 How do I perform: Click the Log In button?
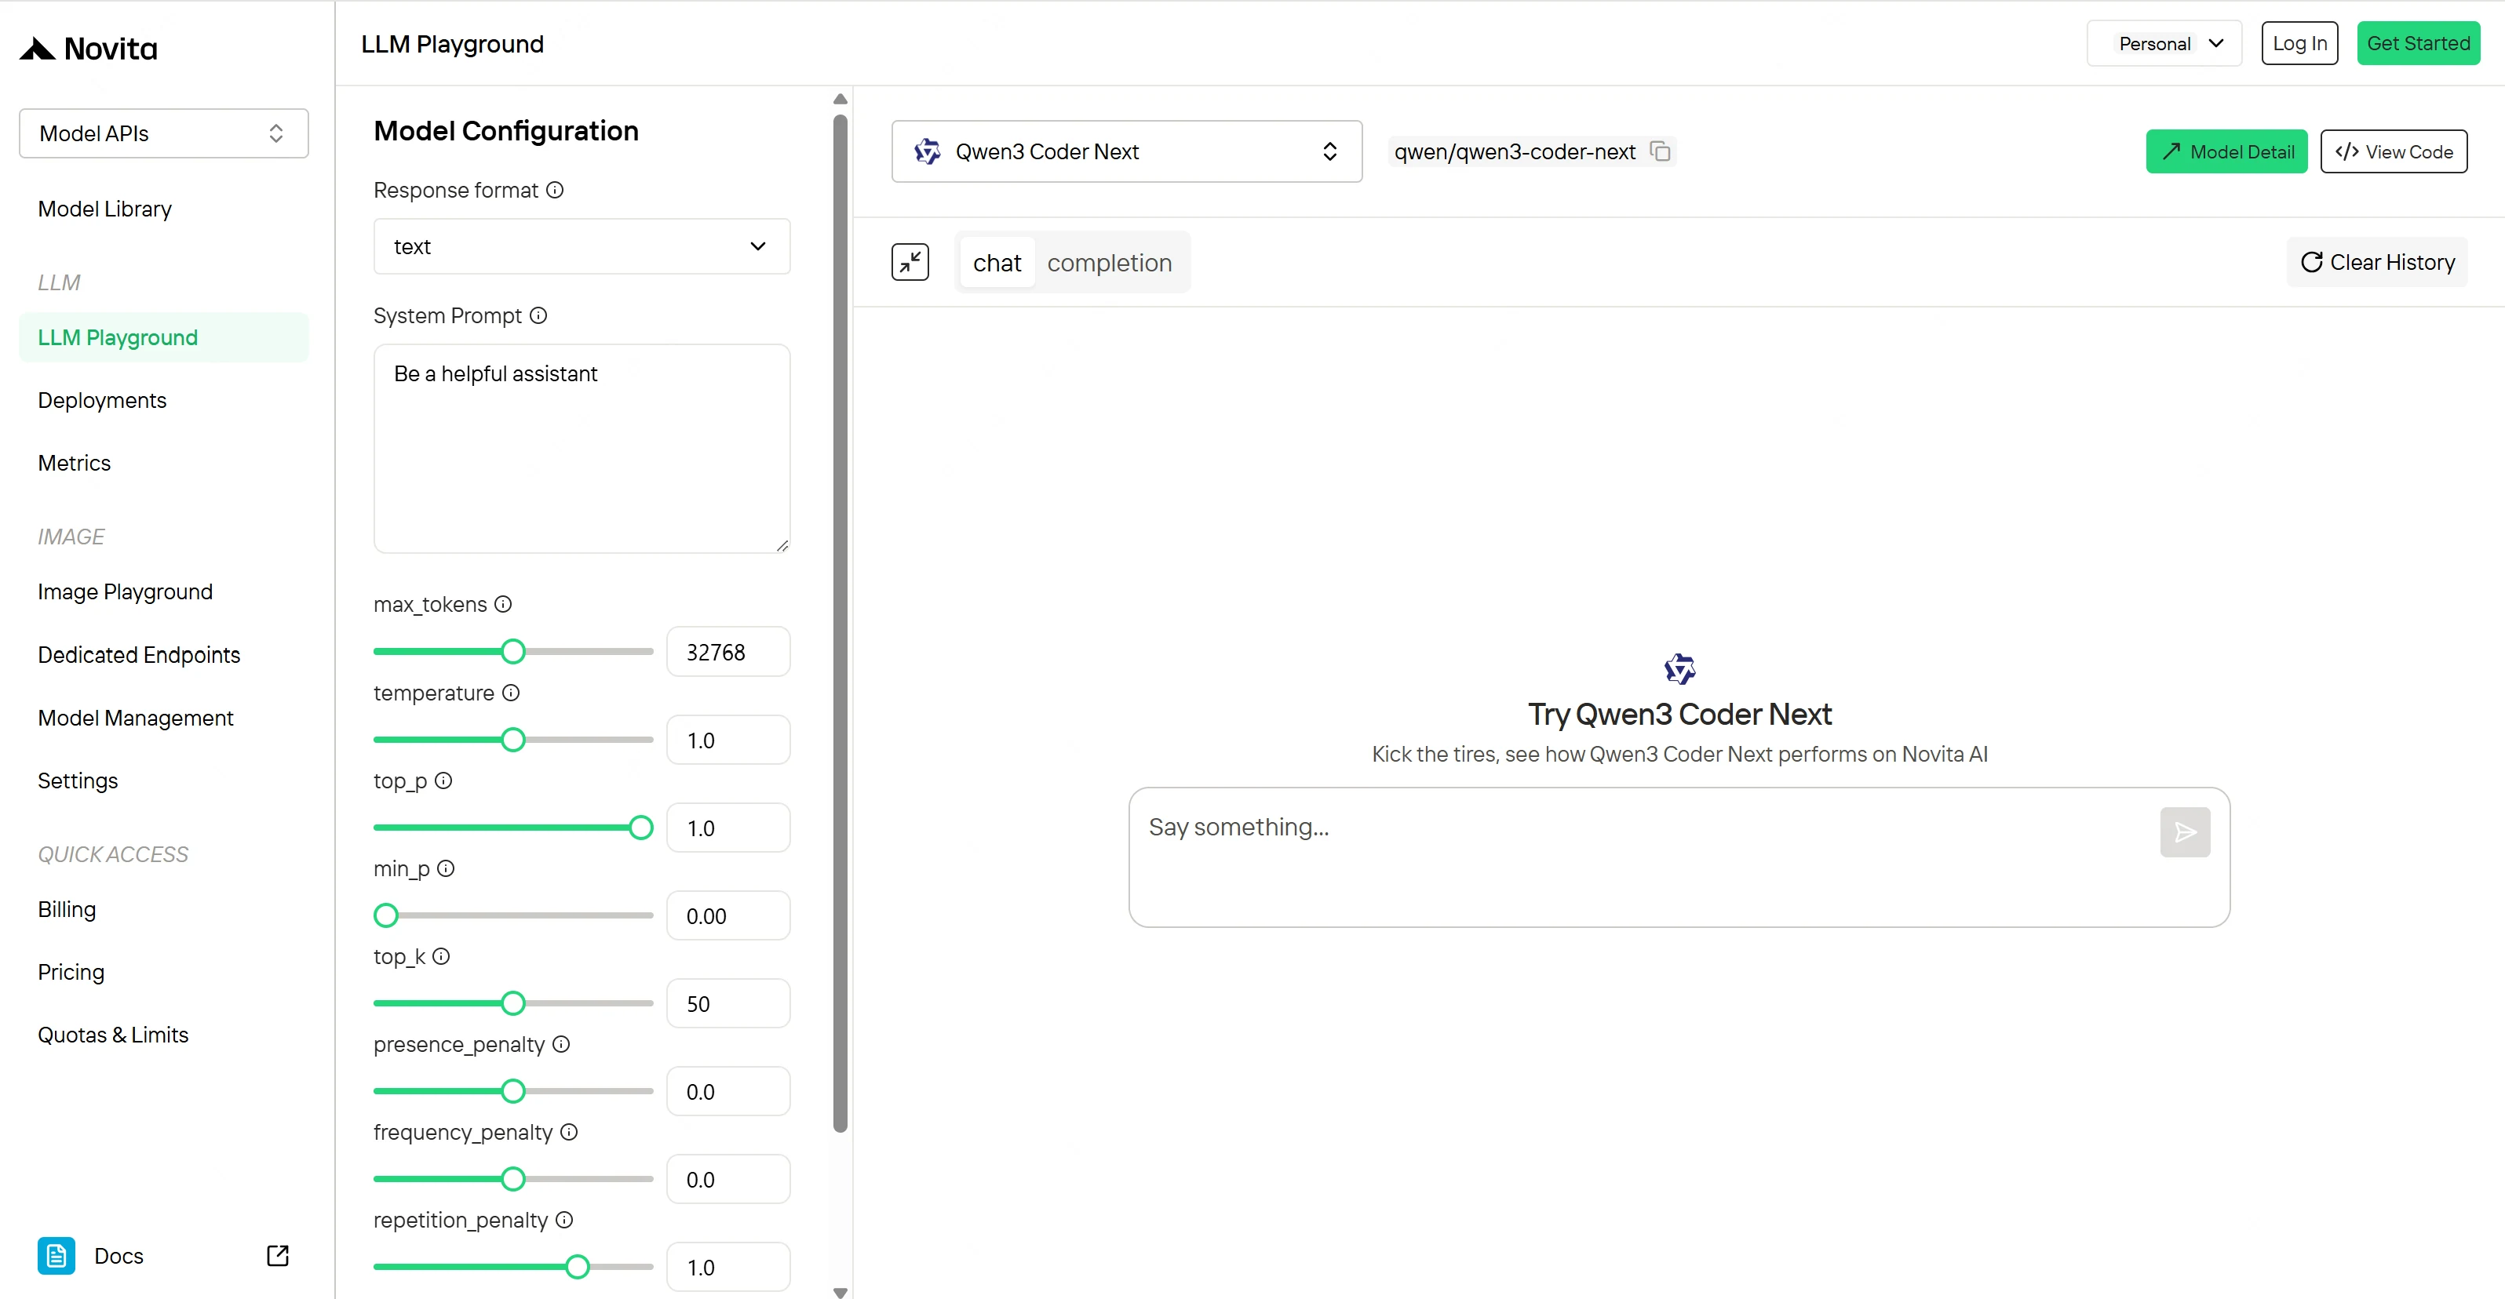coord(2300,44)
